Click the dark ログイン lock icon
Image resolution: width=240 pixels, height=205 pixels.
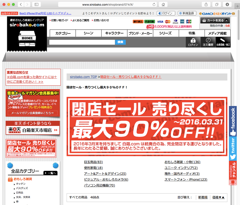coord(193,42)
